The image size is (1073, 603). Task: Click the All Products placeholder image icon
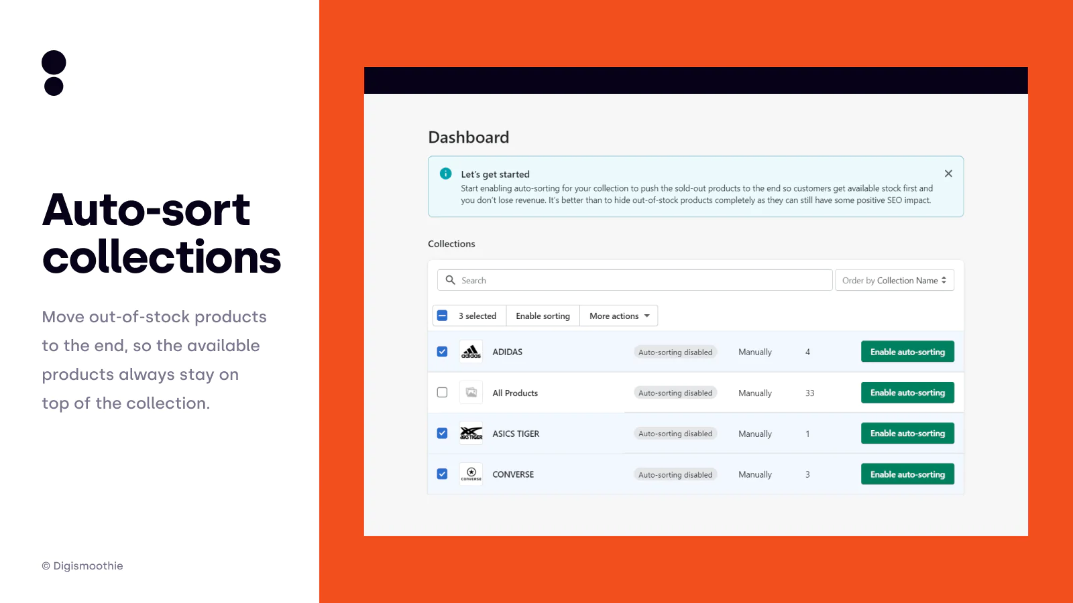[471, 393]
